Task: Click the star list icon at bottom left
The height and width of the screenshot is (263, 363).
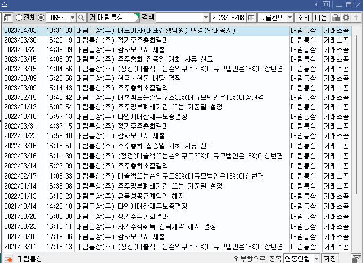Action: click(x=9, y=259)
